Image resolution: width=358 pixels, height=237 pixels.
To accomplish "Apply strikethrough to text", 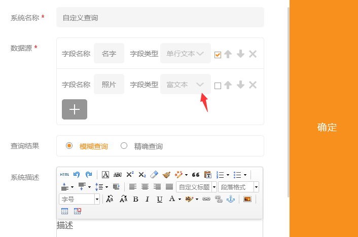I will pos(118,175).
